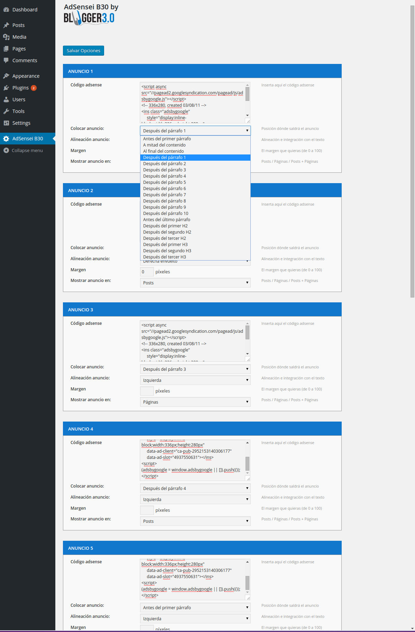Open Comments using the speech bubble icon
This screenshot has width=415, height=632.
click(x=6, y=60)
